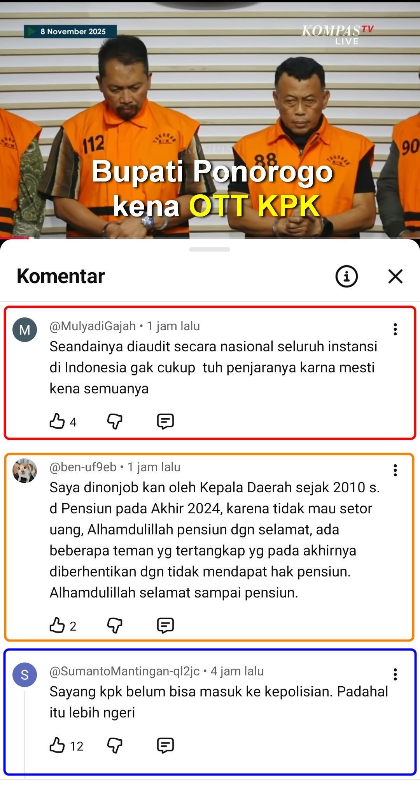Like the comment by @MulyadiGajah
The image size is (420, 786).
tap(57, 421)
